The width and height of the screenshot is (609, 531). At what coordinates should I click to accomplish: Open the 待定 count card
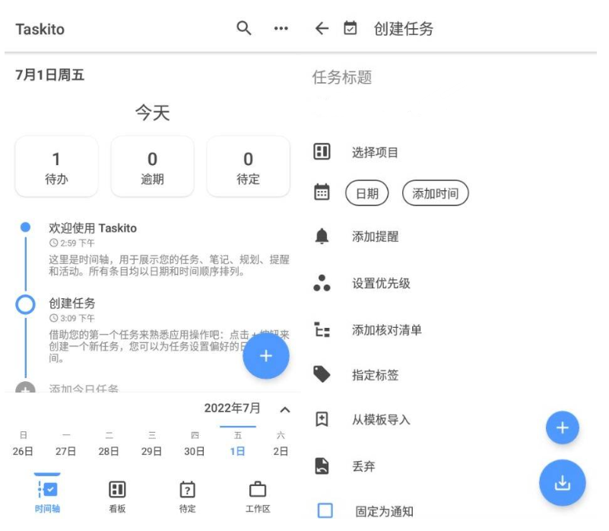(248, 167)
